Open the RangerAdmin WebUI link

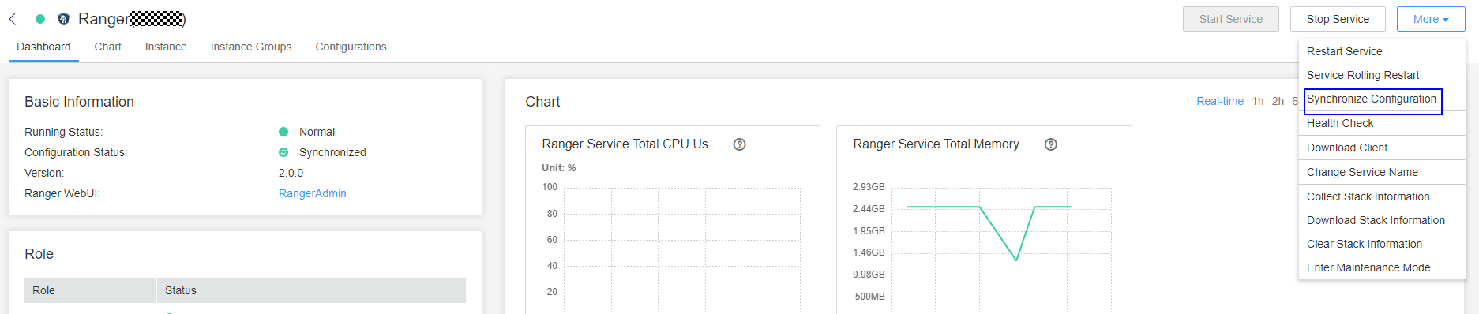(x=313, y=193)
